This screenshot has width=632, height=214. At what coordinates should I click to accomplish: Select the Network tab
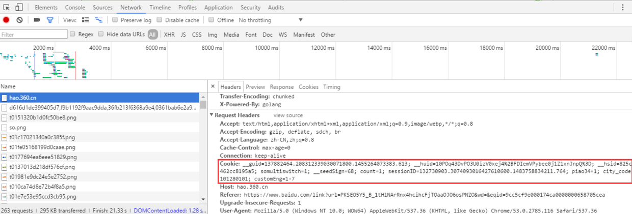pos(131,8)
